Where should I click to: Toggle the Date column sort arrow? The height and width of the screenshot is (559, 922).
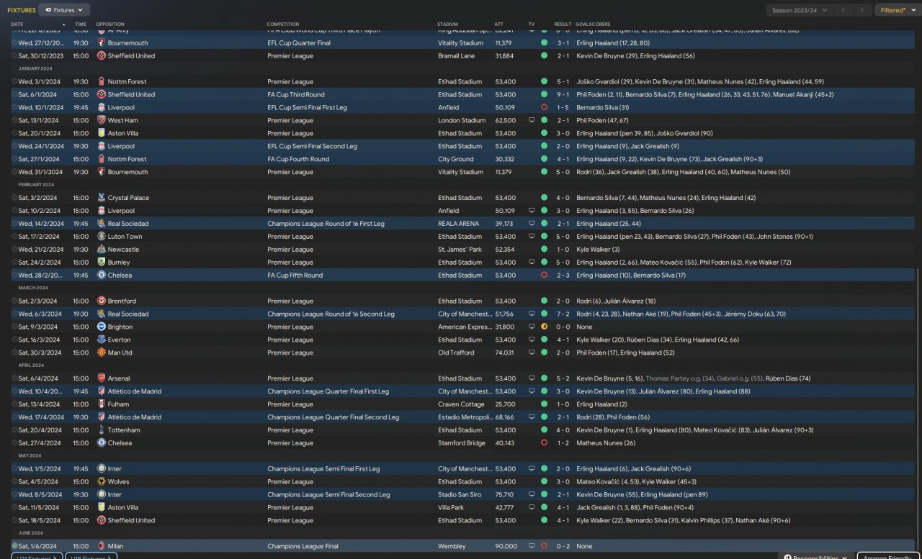point(63,24)
